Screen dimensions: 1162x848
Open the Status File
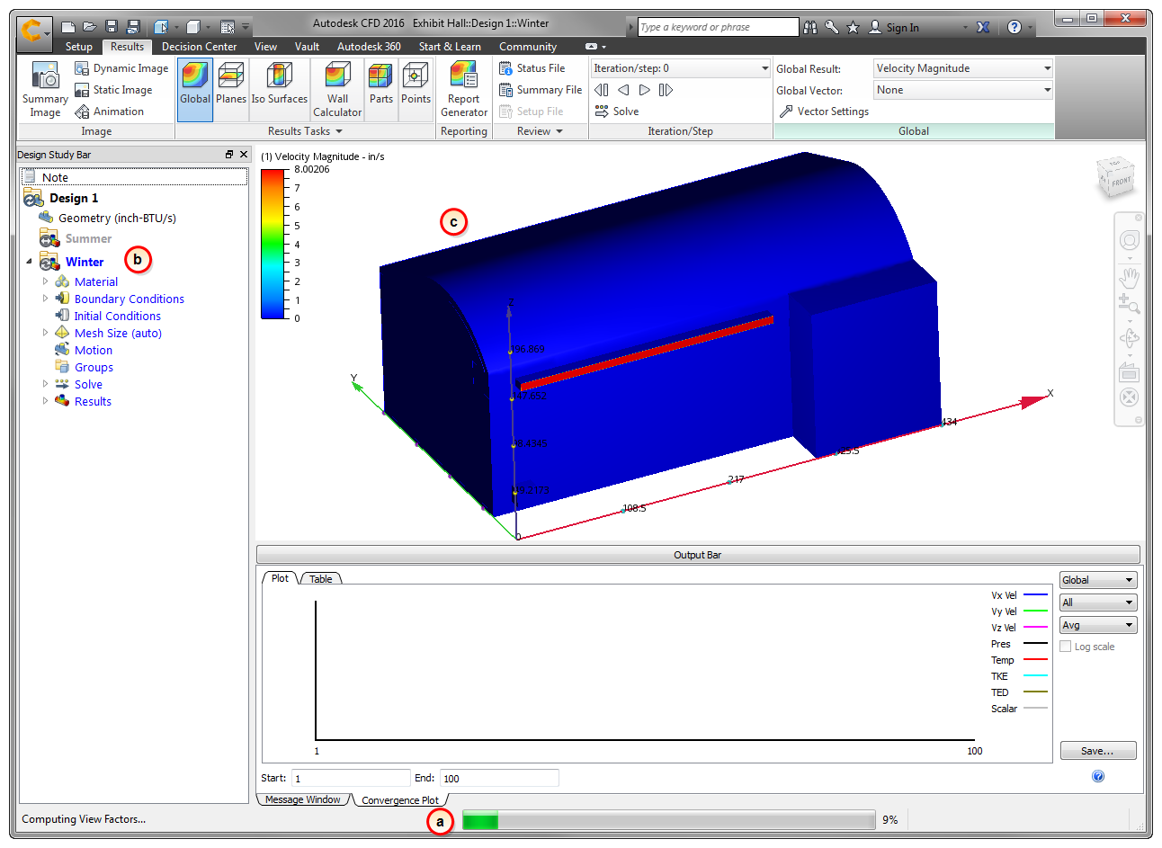pos(532,68)
